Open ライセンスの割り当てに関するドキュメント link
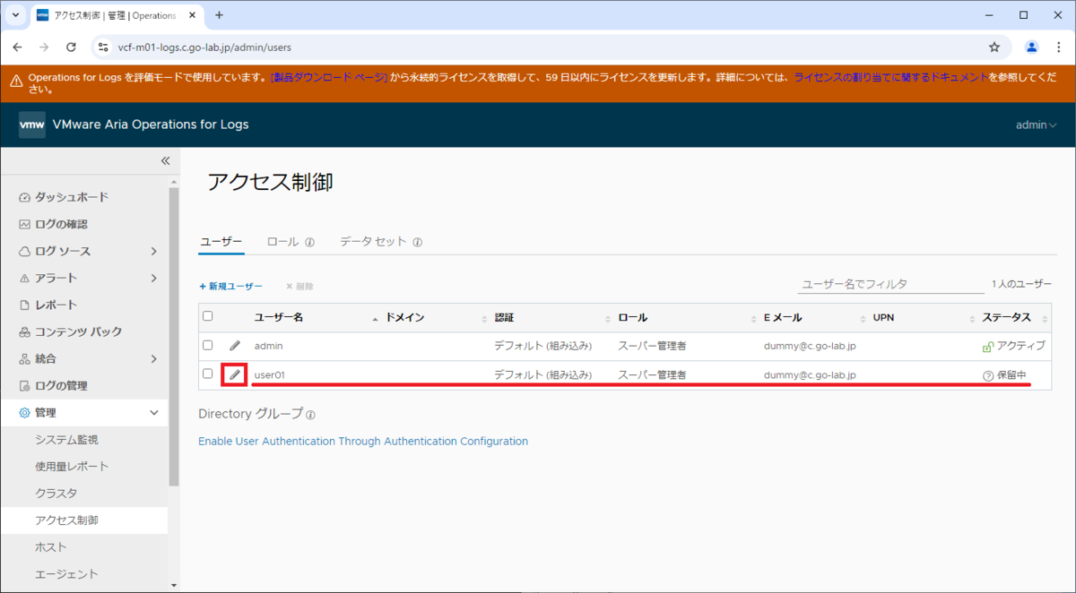The image size is (1076, 593). [x=890, y=78]
